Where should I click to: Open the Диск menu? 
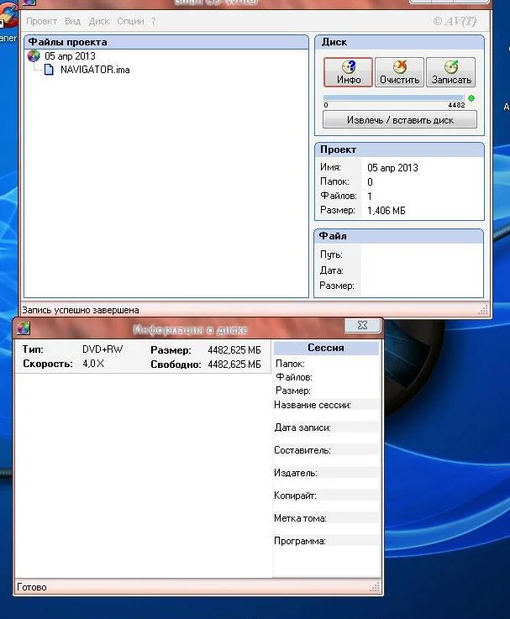[98, 21]
